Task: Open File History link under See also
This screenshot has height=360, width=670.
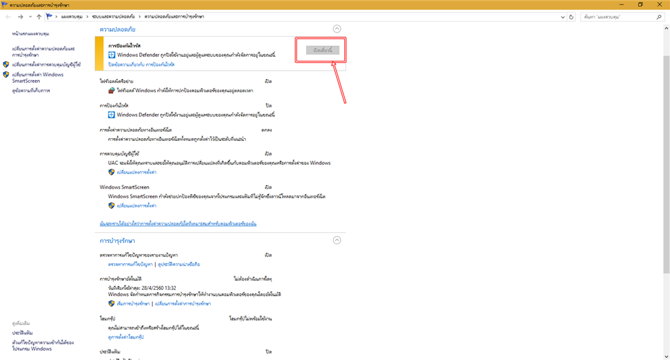Action: [x=23, y=333]
